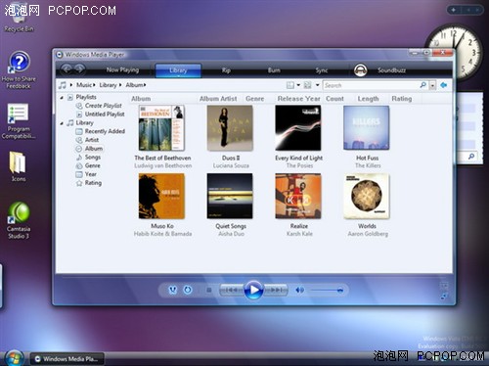
Task: Sort by the Release Year column
Action: (x=298, y=99)
